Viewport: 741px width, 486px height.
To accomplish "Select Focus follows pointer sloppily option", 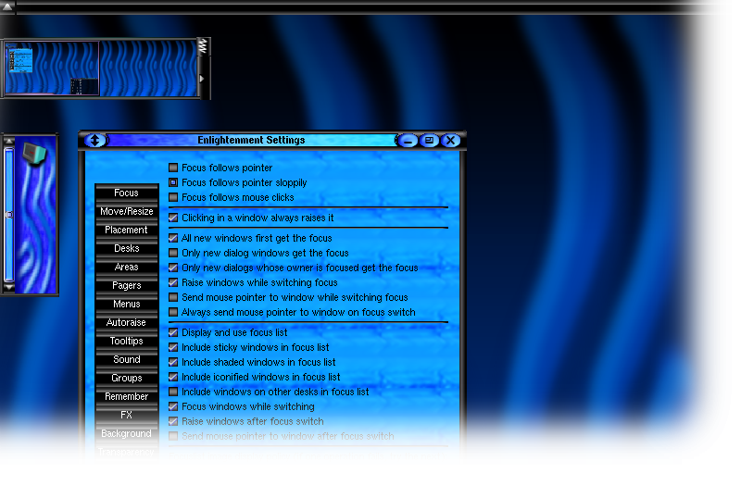I will click(173, 182).
